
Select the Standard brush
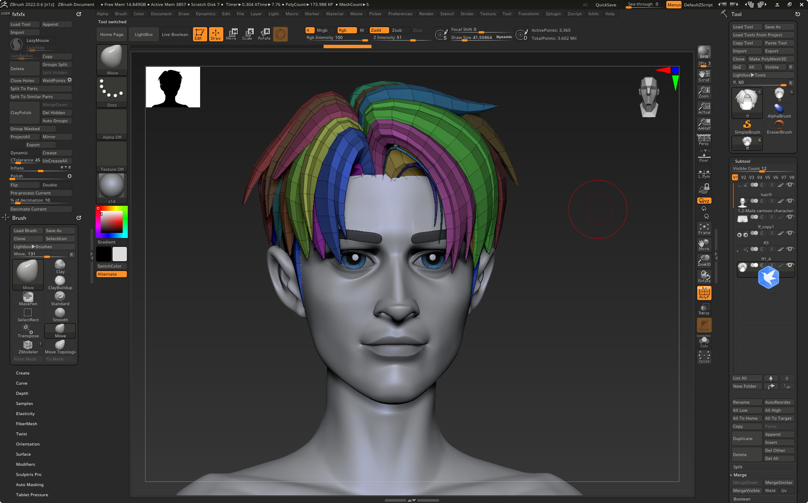click(x=60, y=299)
